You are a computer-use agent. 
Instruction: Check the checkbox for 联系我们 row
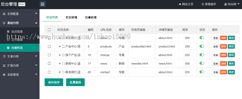click(49, 72)
